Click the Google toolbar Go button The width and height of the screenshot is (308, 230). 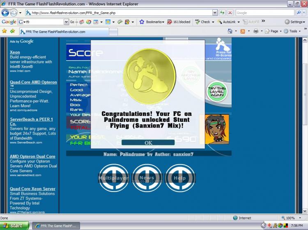pos(72,22)
